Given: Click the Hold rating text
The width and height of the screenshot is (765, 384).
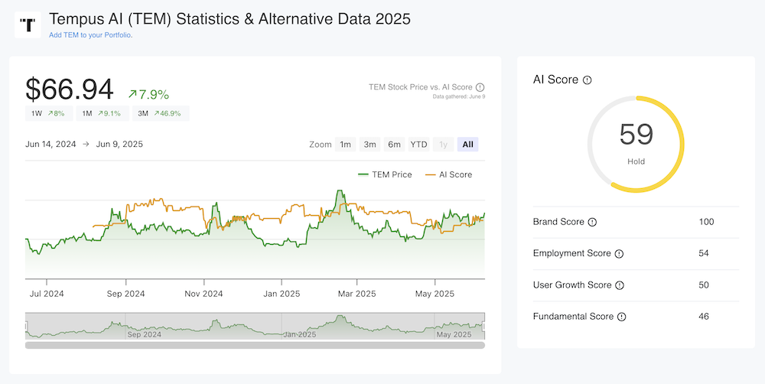Looking at the screenshot, I should click(x=636, y=161).
